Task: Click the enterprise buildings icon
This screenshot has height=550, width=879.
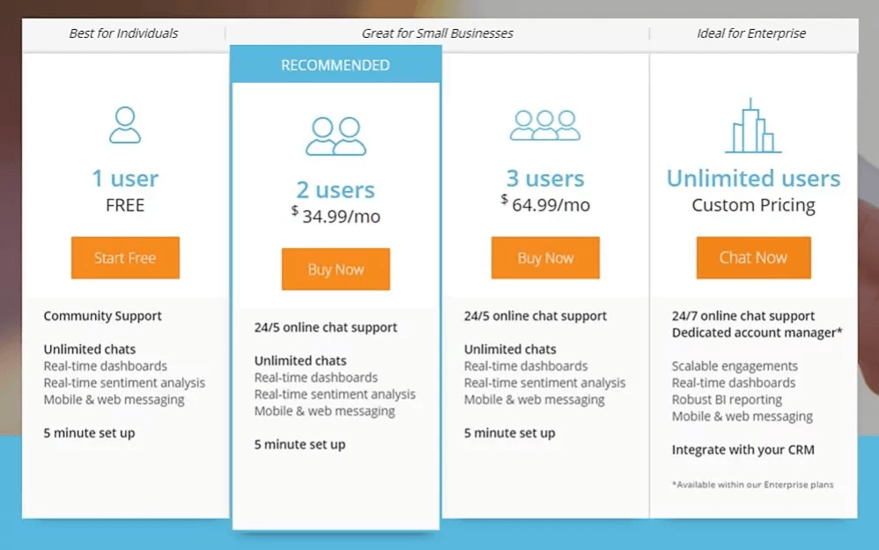Action: click(753, 126)
